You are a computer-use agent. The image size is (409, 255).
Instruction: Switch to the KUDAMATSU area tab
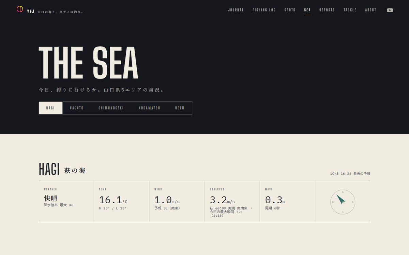149,108
